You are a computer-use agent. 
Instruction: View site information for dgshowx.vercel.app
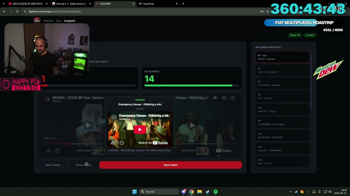[x=25, y=11]
